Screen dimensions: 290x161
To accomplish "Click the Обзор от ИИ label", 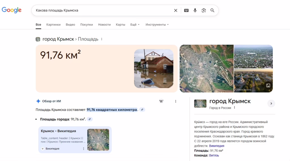I will (52, 101).
